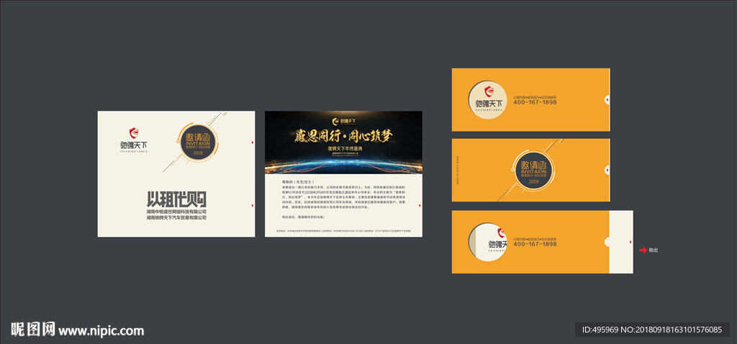Click the vertical website text on the orange invitation card
The image size is (737, 344).
click(457, 170)
